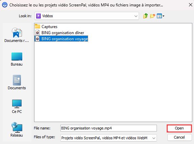Open view options dropdown arrow
The height and width of the screenshot is (144, 194).
point(163,16)
